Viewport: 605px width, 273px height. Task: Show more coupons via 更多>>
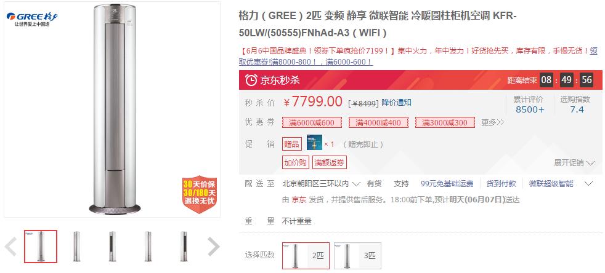pyautogui.click(x=493, y=122)
